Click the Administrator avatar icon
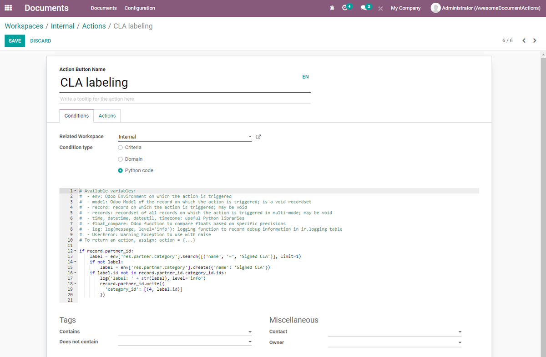Image resolution: width=546 pixels, height=357 pixels. click(x=435, y=8)
